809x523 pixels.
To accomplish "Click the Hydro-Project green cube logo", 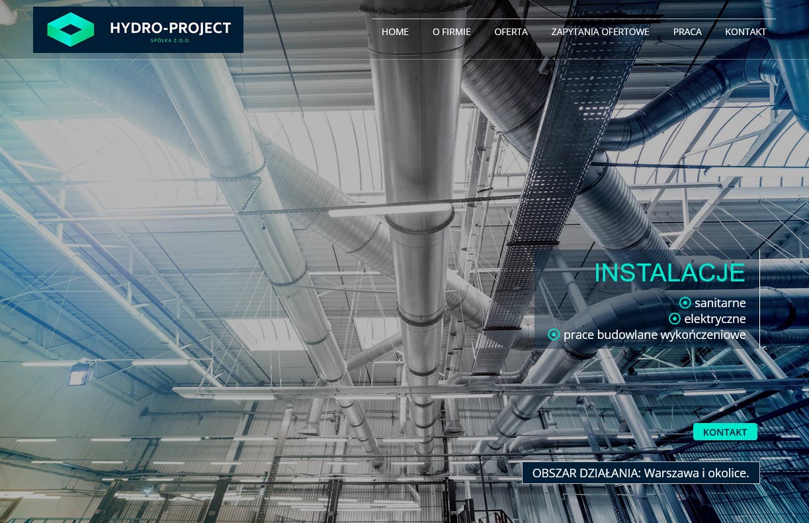I will coord(71,30).
